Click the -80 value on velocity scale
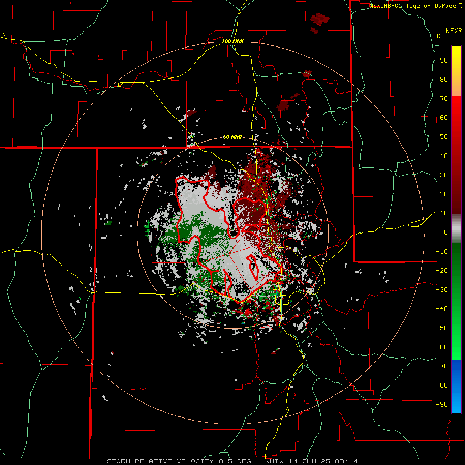 442,385
